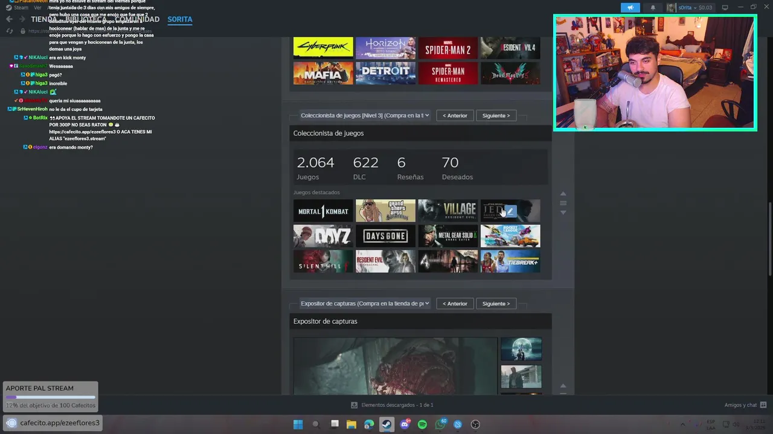Click the 622 DLC stat

(x=365, y=168)
